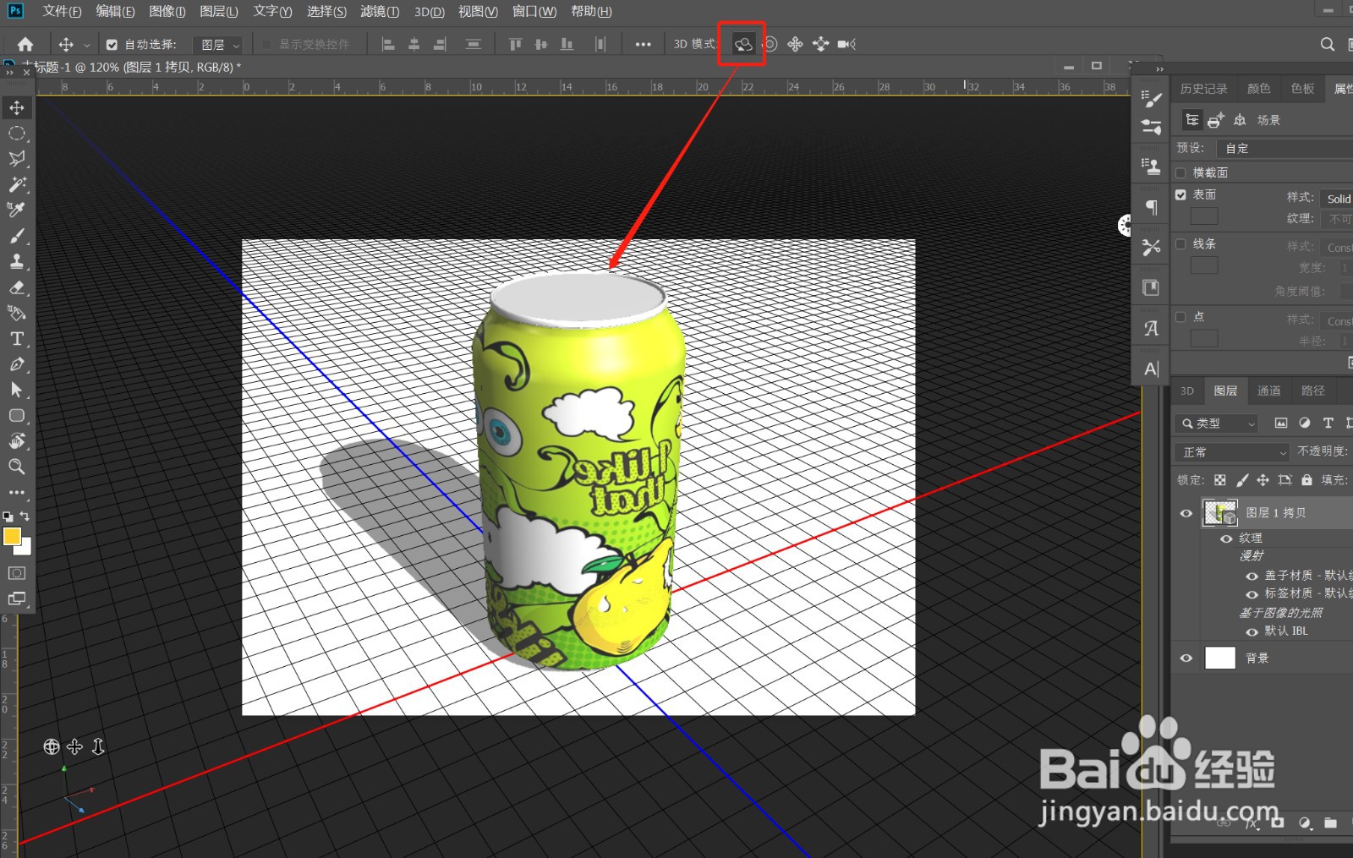The height and width of the screenshot is (858, 1353).
Task: Open the Edit Toolbar three-dots in tools panel
Action: (x=17, y=492)
